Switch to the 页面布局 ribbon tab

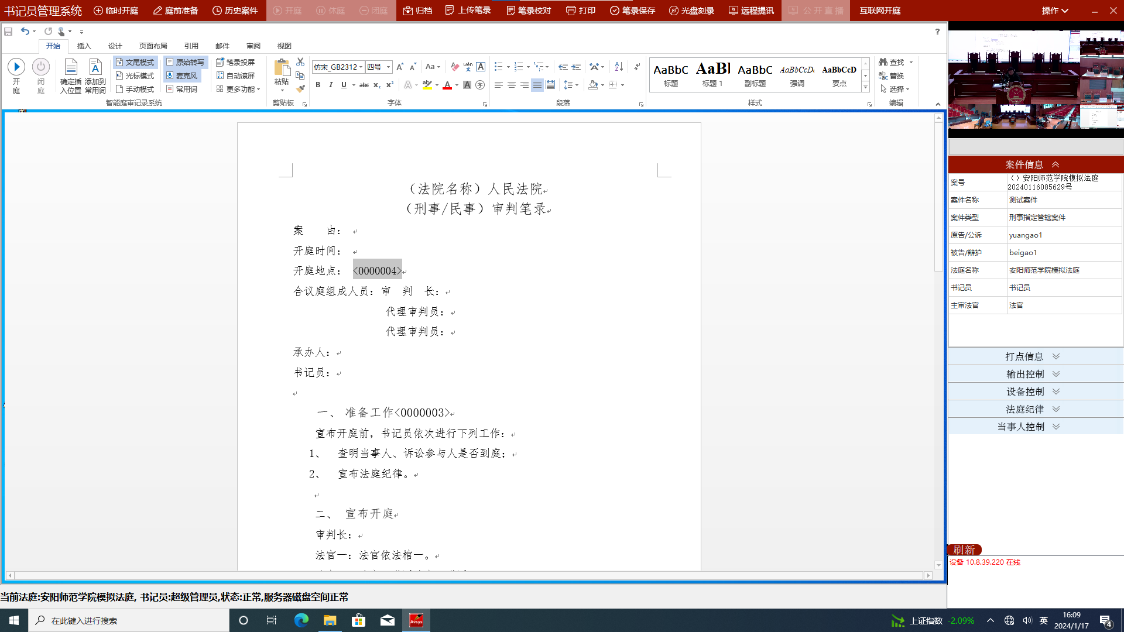coord(153,46)
